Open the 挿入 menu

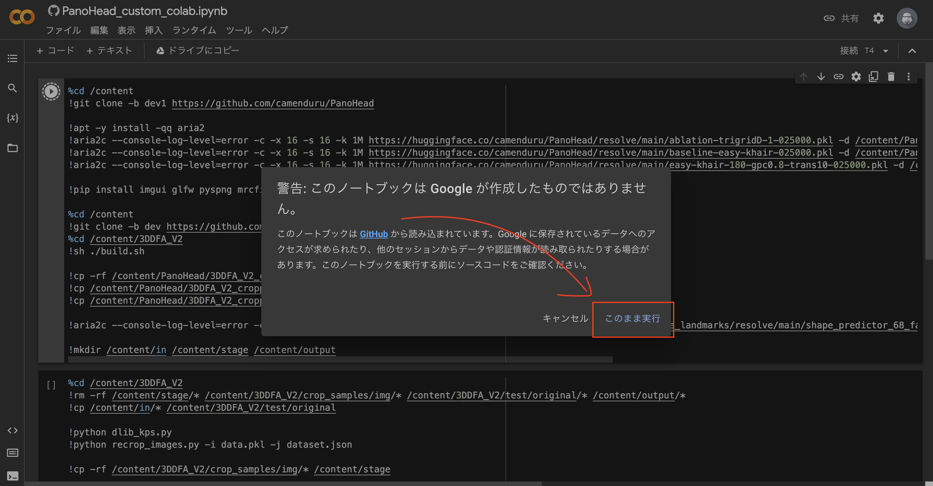(154, 30)
